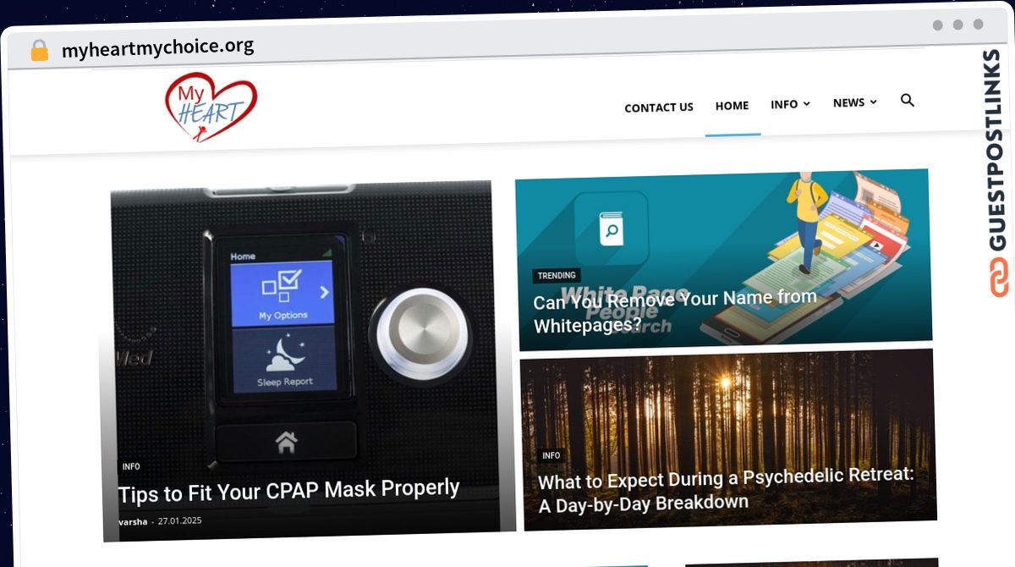
Task: Expand the NEWS dropdown menu
Action: click(x=854, y=102)
